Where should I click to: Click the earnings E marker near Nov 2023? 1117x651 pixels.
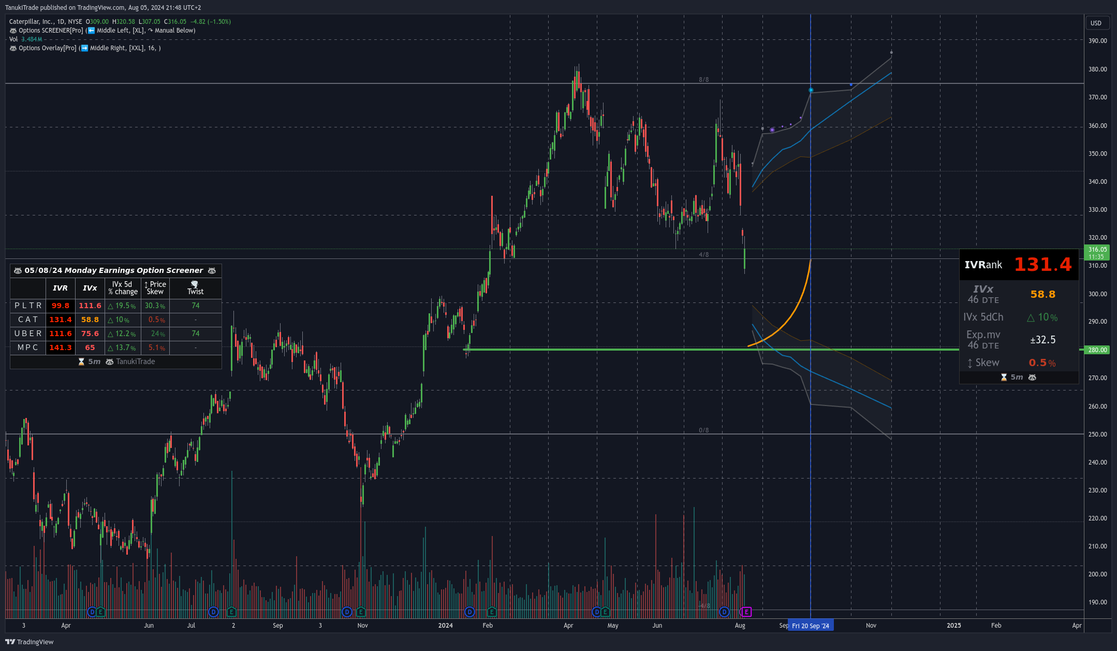(x=361, y=612)
